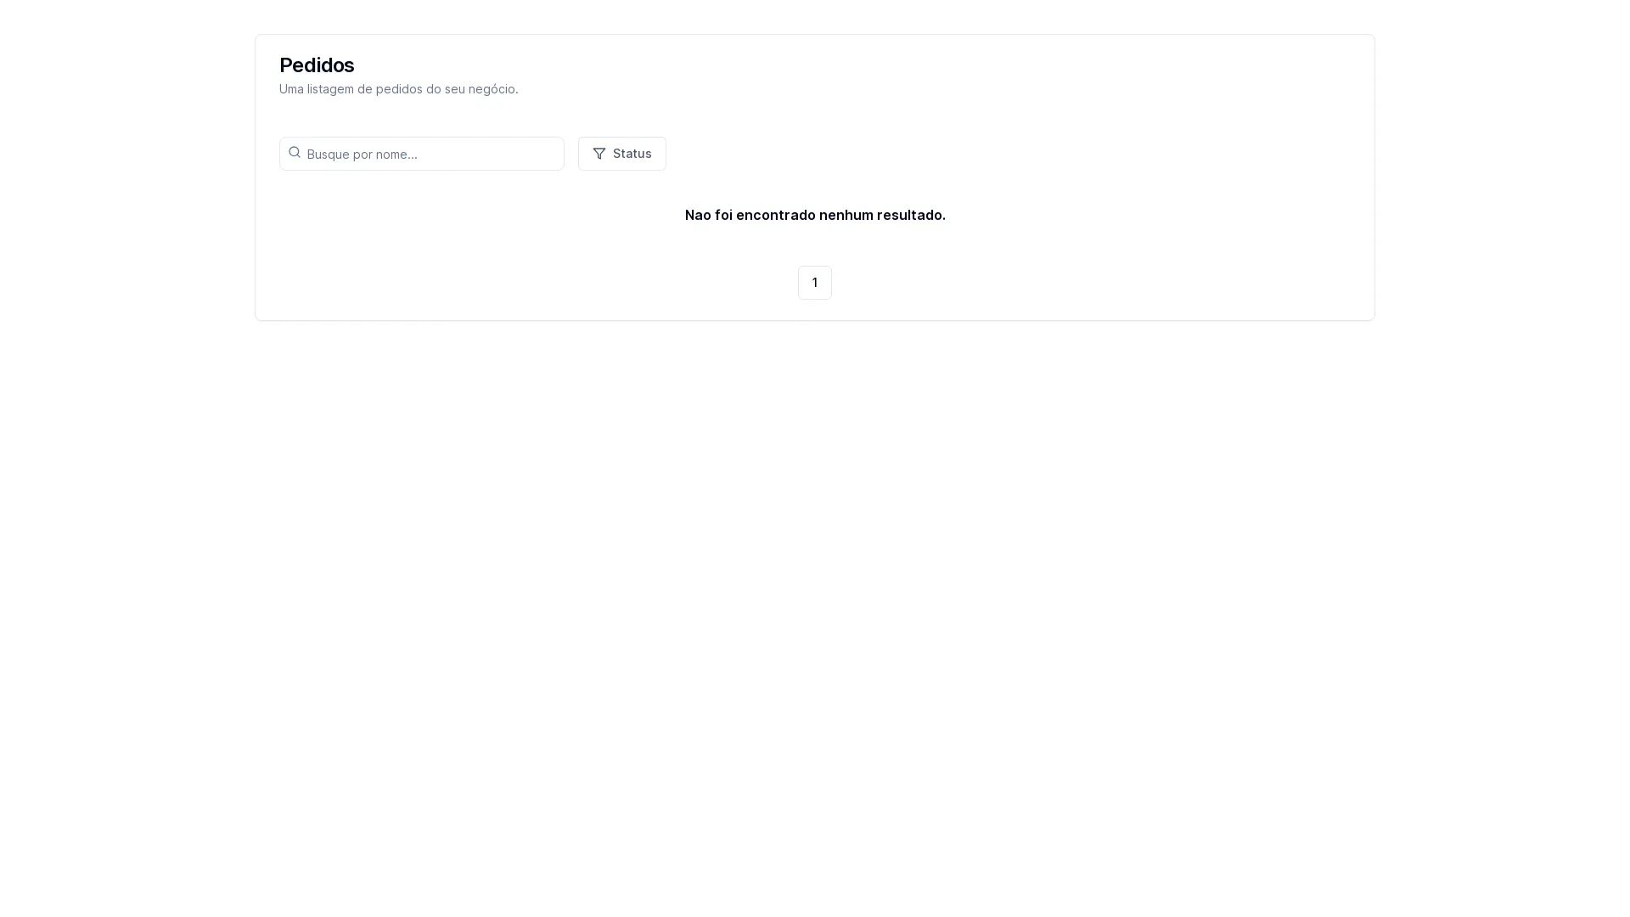
Task: Click the 'Nao foi encontrado nenhum resultado' message
Action: click(x=814, y=215)
